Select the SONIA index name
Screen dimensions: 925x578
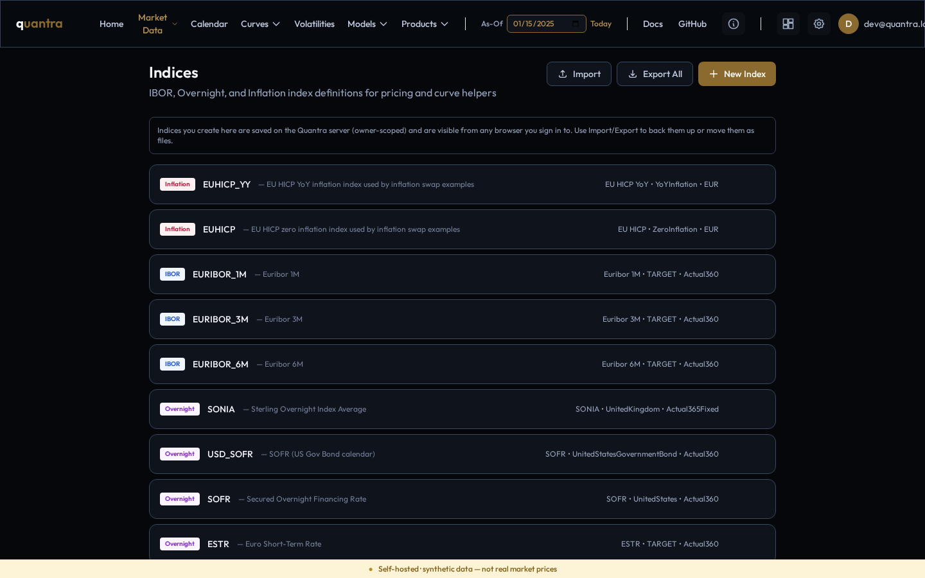tap(221, 409)
